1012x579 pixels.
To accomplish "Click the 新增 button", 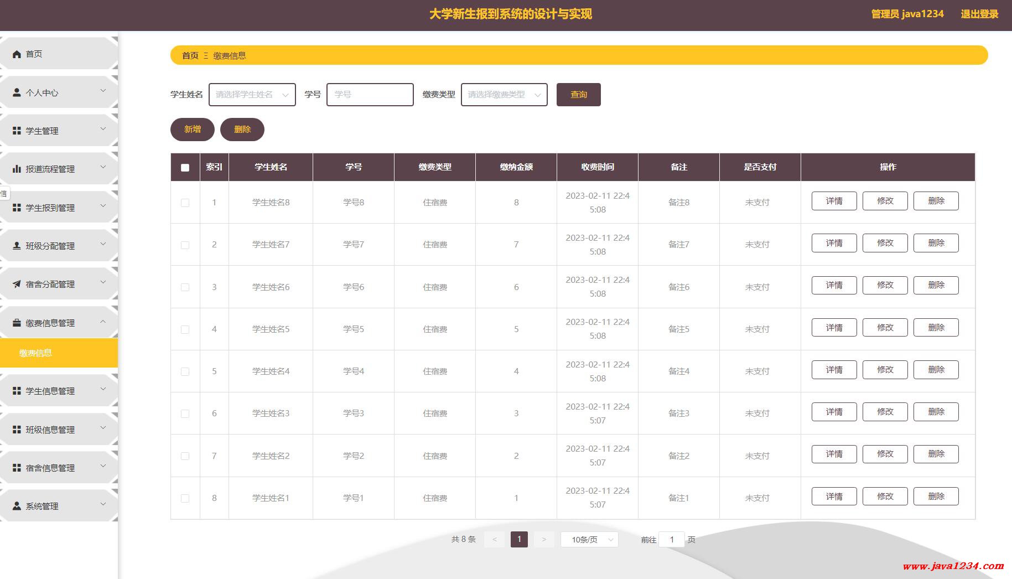I will 193,129.
